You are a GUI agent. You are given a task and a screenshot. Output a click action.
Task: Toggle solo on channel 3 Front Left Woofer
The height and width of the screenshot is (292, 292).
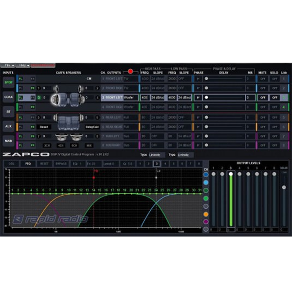point(274,97)
